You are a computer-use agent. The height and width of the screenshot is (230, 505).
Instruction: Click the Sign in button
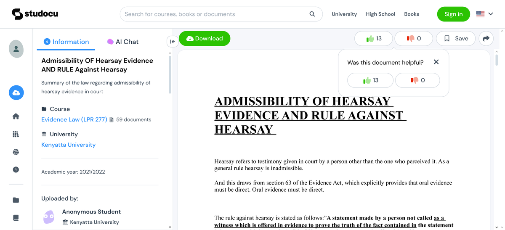tap(453, 14)
